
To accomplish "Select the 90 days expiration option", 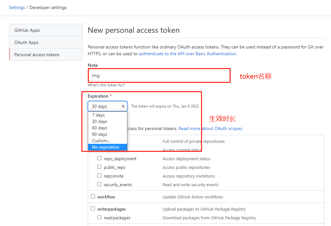I will click(99, 134).
